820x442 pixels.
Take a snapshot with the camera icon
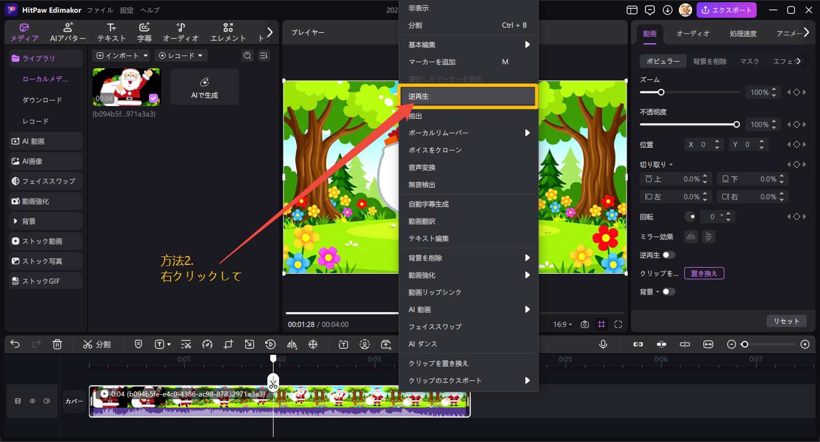[x=584, y=324]
